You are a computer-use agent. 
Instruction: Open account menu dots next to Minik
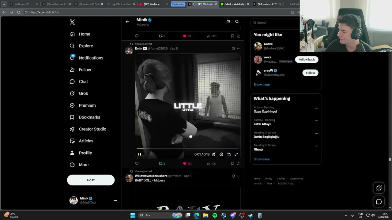115,200
